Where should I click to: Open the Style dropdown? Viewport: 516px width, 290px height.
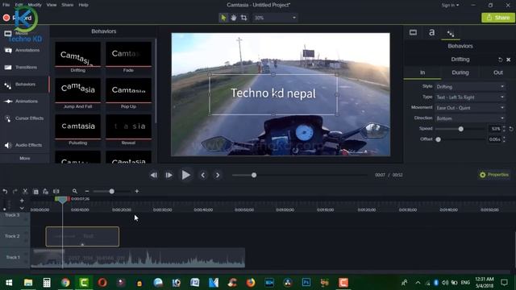click(x=470, y=87)
